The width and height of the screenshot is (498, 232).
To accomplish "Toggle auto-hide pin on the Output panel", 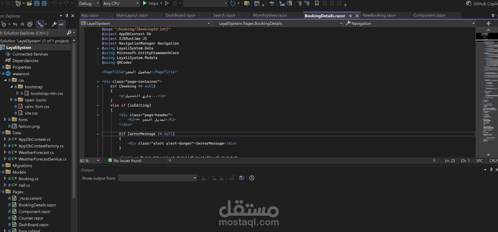I will tap(491, 170).
